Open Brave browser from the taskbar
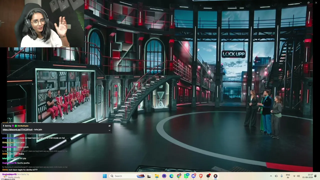Screen dimensions: 320x180 pyautogui.click(x=201, y=176)
